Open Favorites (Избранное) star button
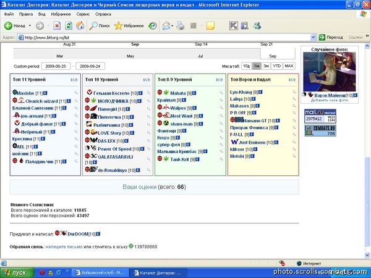The width and height of the screenshot is (371, 278). [129, 25]
